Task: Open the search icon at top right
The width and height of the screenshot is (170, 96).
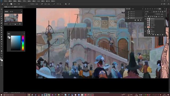Action: (x=162, y=4)
